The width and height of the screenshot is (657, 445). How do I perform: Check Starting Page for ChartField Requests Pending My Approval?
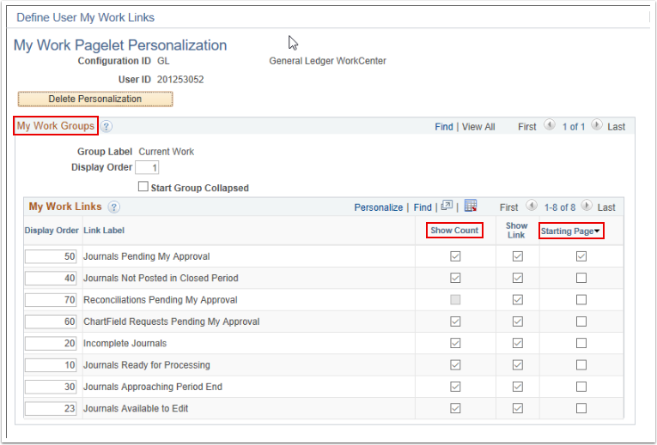[x=581, y=322]
